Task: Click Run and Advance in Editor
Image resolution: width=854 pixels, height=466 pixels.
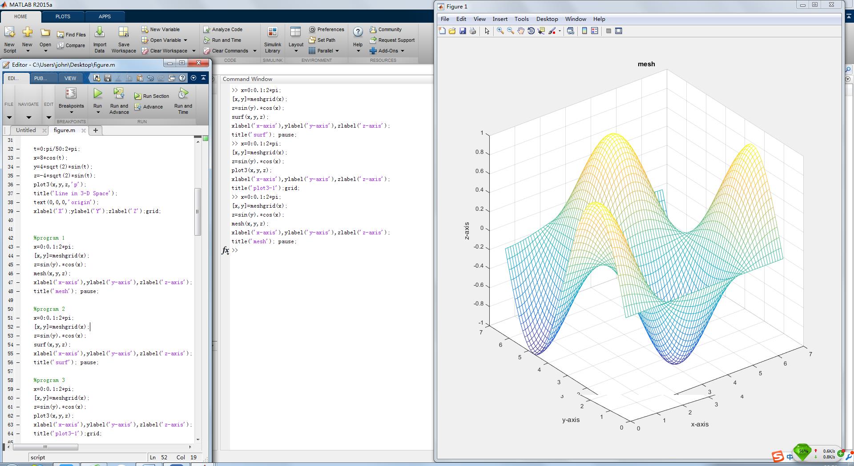Action: point(119,100)
